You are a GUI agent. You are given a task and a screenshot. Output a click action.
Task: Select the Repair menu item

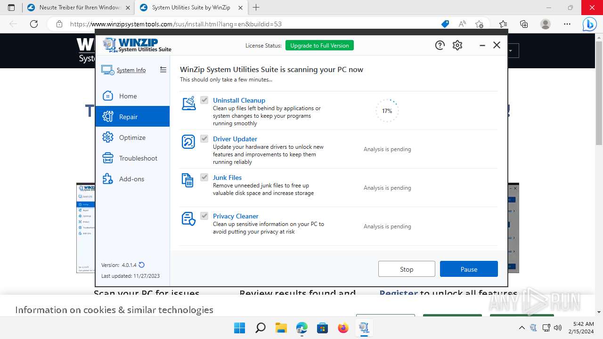pos(132,117)
